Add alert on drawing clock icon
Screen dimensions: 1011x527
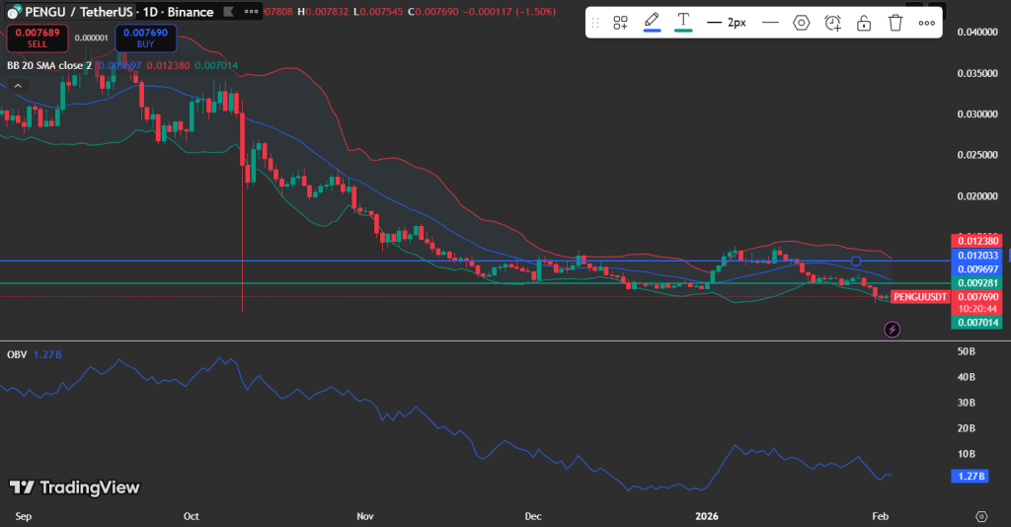coord(832,24)
